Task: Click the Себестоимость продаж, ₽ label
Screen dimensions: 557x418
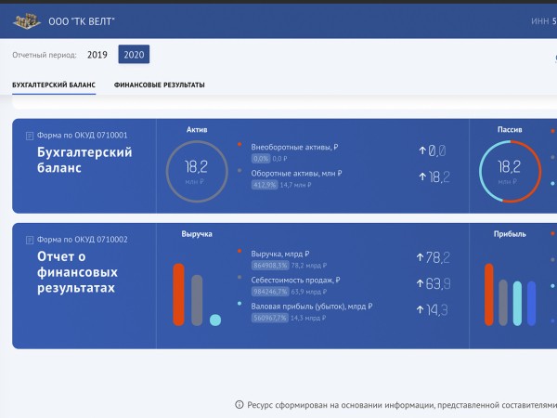Action: pos(295,281)
